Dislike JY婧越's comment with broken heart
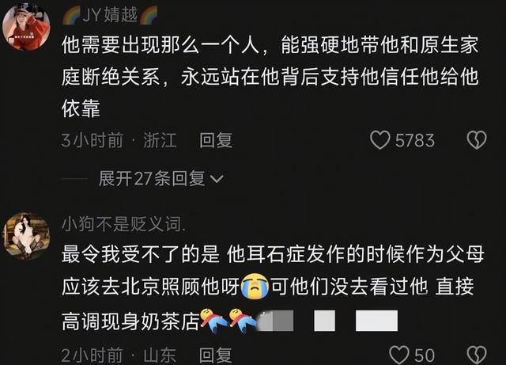 tap(477, 140)
